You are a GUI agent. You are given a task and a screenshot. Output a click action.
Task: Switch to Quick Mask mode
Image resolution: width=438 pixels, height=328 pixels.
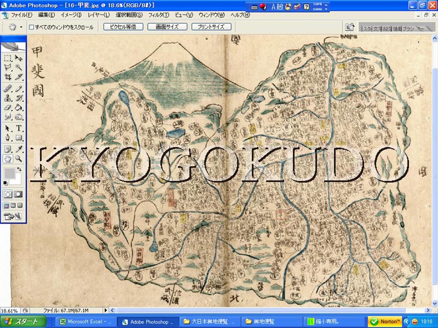tap(18, 194)
